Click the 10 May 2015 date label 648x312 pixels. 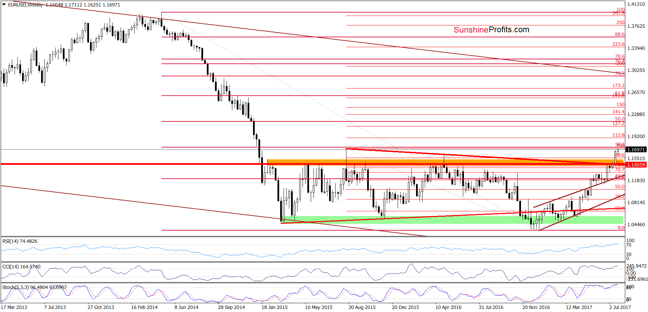click(319, 307)
